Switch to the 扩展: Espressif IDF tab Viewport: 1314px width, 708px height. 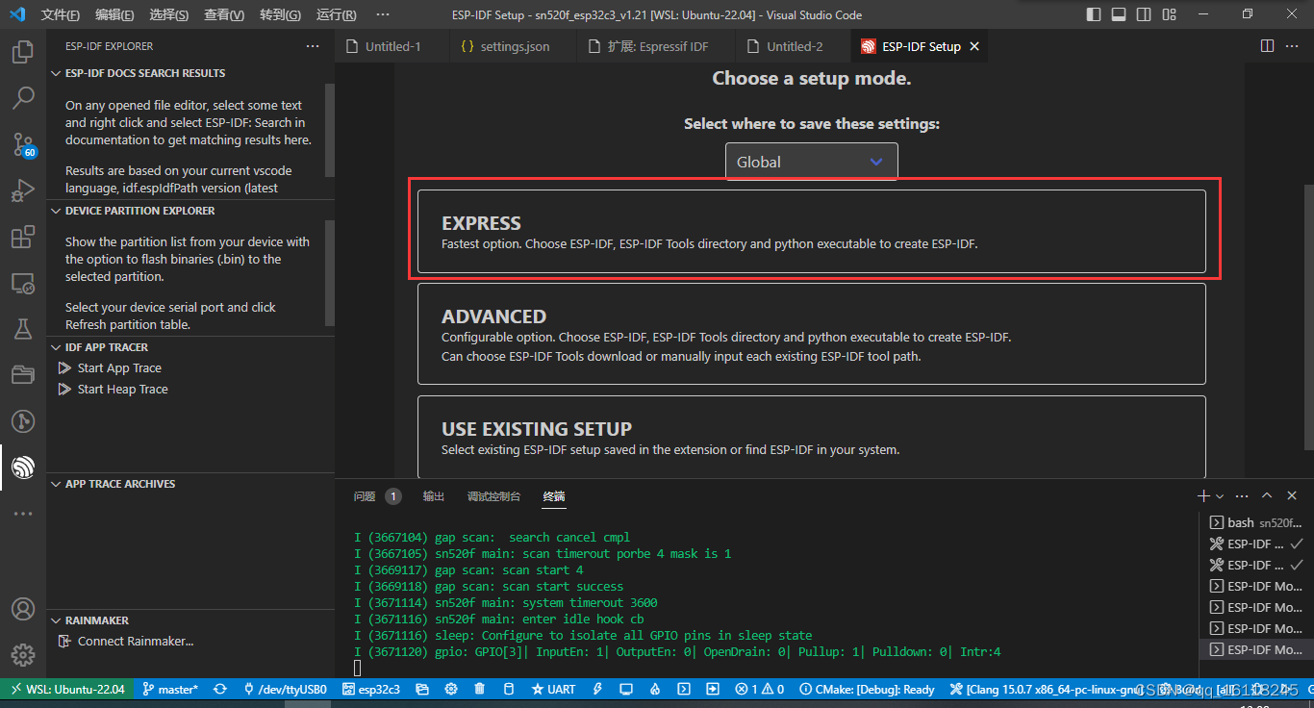click(x=657, y=46)
